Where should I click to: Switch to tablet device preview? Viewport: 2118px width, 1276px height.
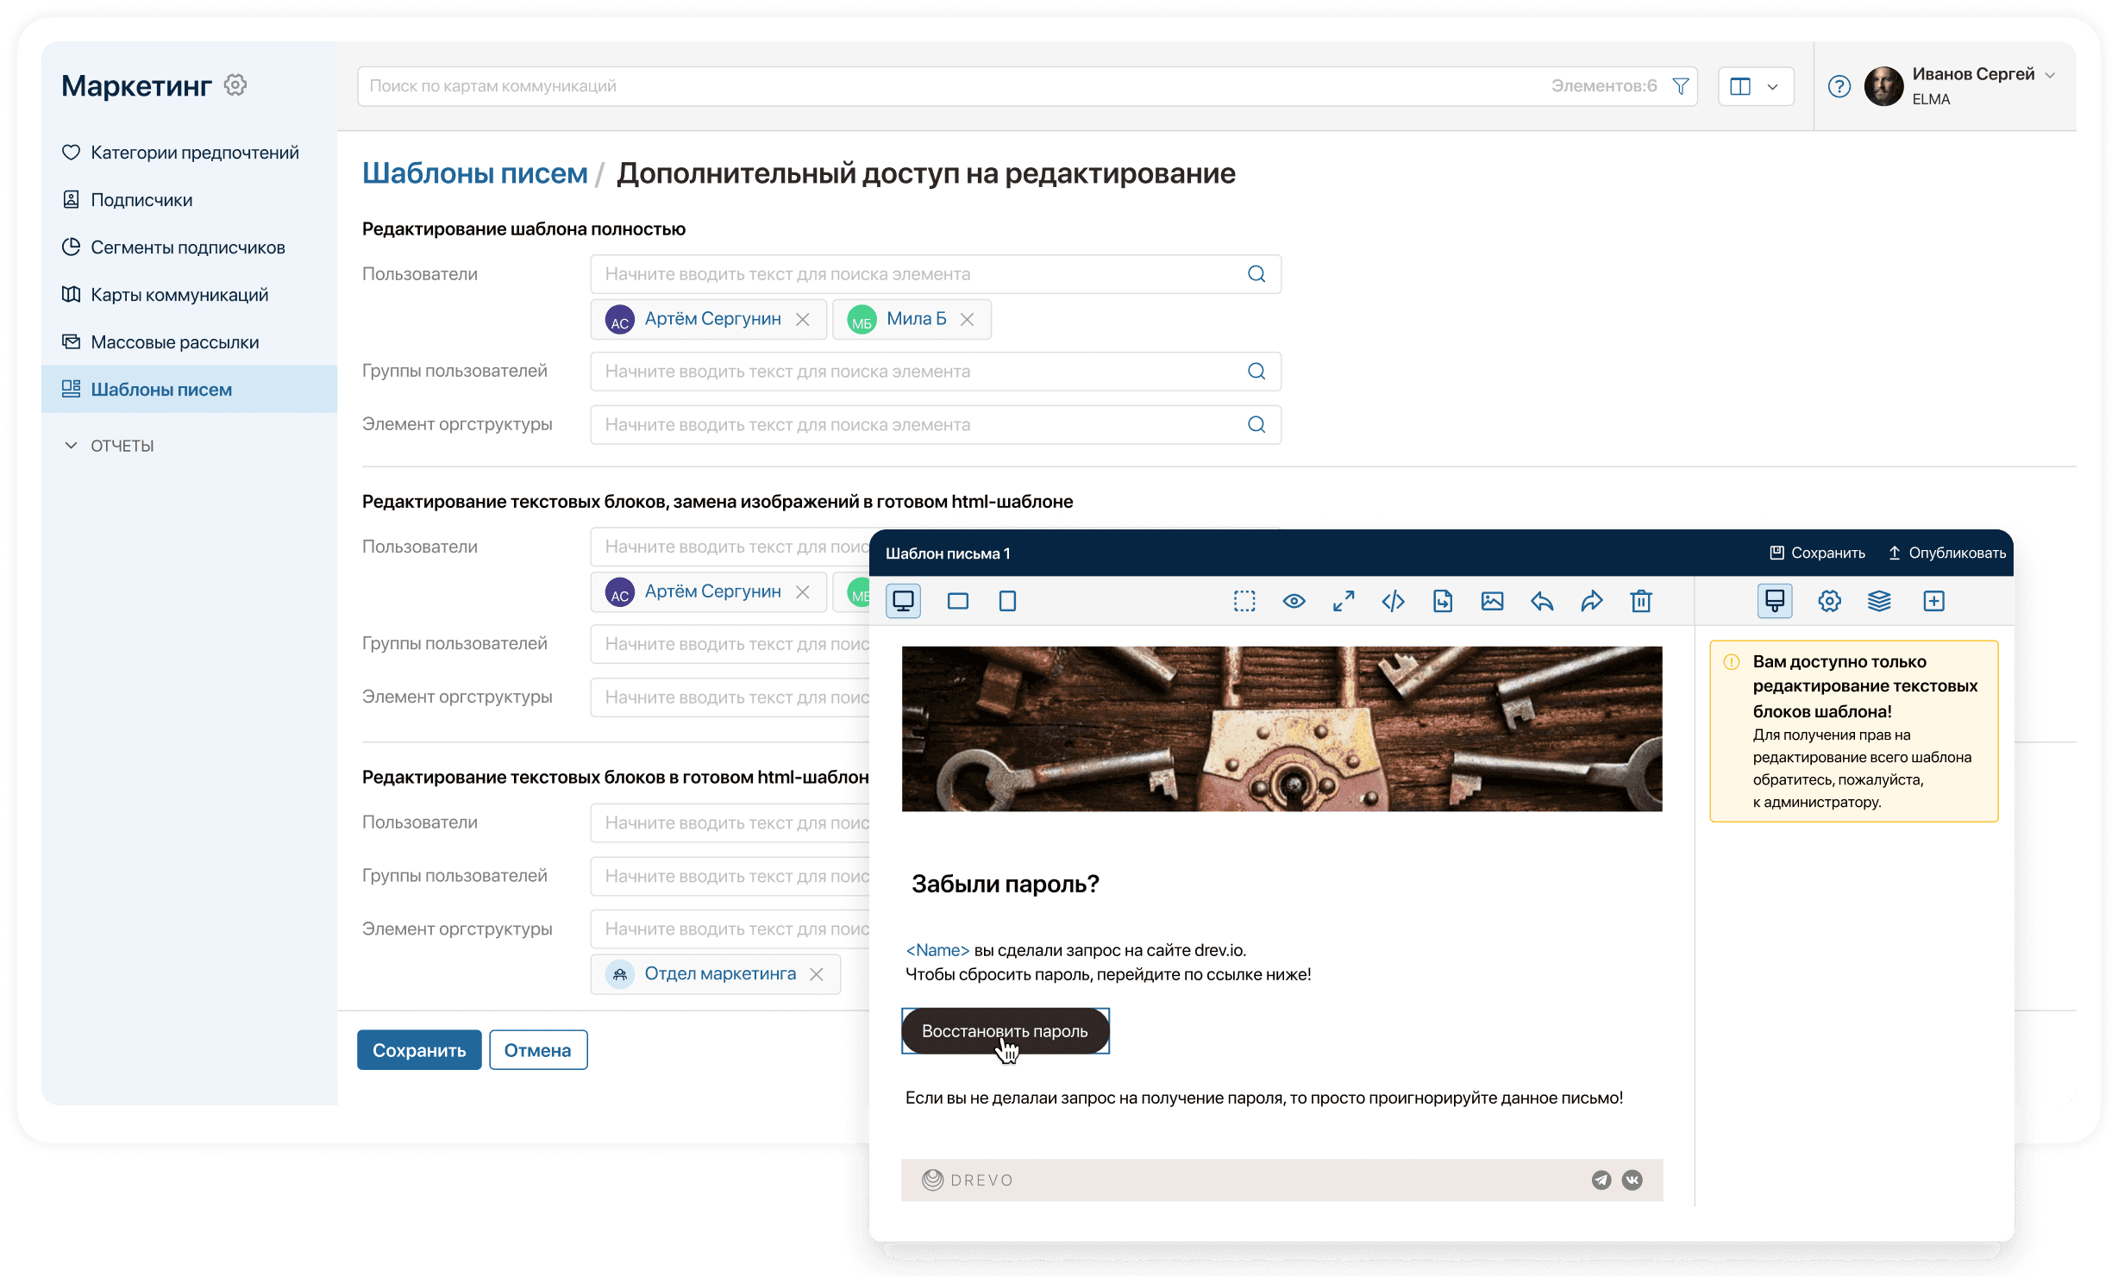coord(957,601)
